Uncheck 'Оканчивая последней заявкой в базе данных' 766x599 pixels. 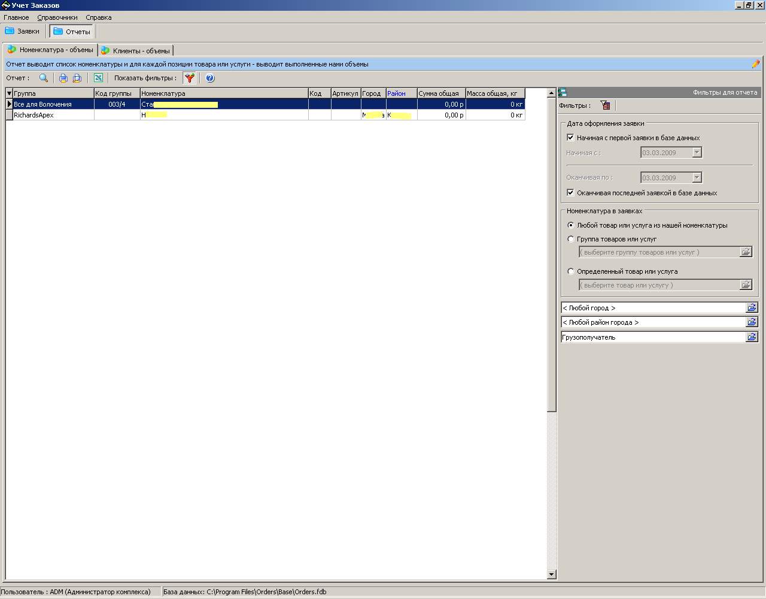(x=570, y=193)
